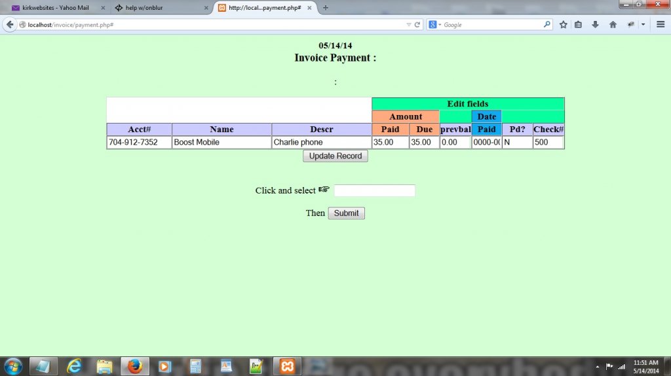Show bookmarks list icon
The height and width of the screenshot is (376, 671).
tap(578, 25)
